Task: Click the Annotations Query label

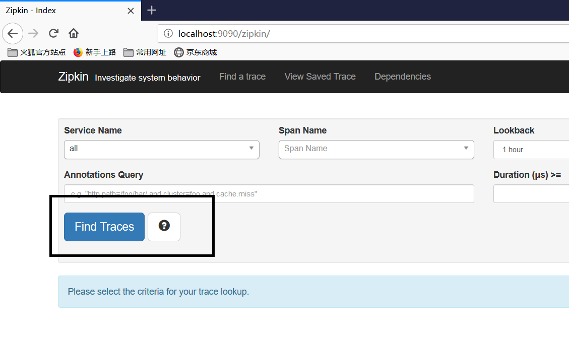Action: coord(104,175)
